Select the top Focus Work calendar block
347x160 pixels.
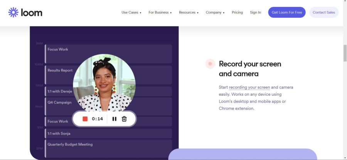(108, 54)
